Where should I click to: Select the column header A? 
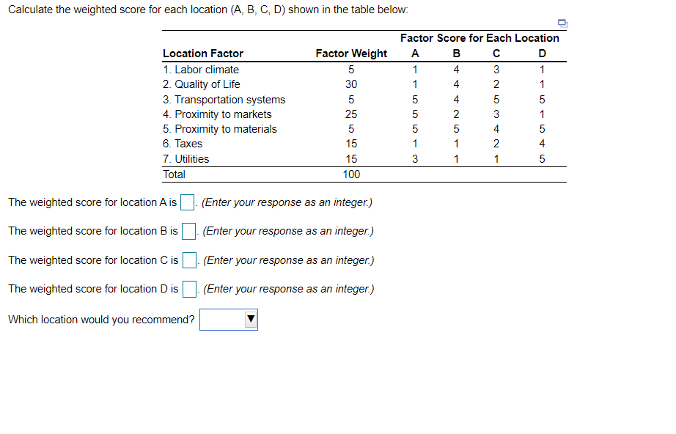click(x=415, y=53)
